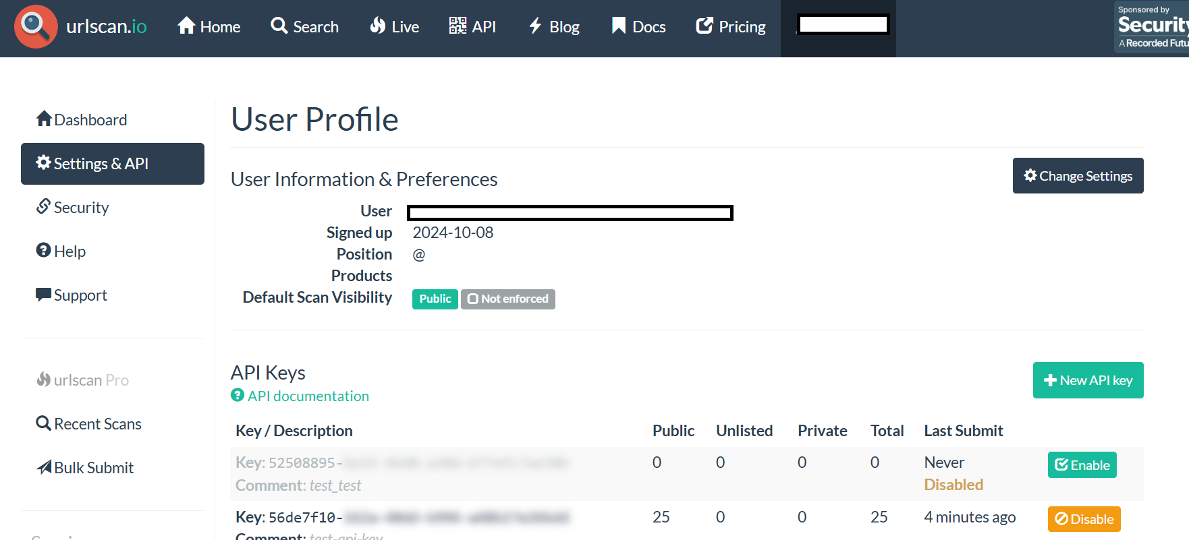This screenshot has width=1189, height=540.
Task: Open the Blog link
Action: 554,27
